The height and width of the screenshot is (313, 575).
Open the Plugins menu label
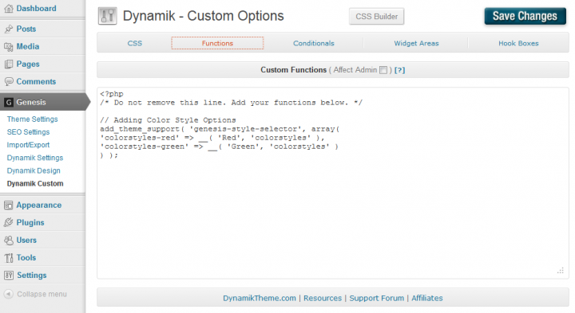pyautogui.click(x=30, y=223)
